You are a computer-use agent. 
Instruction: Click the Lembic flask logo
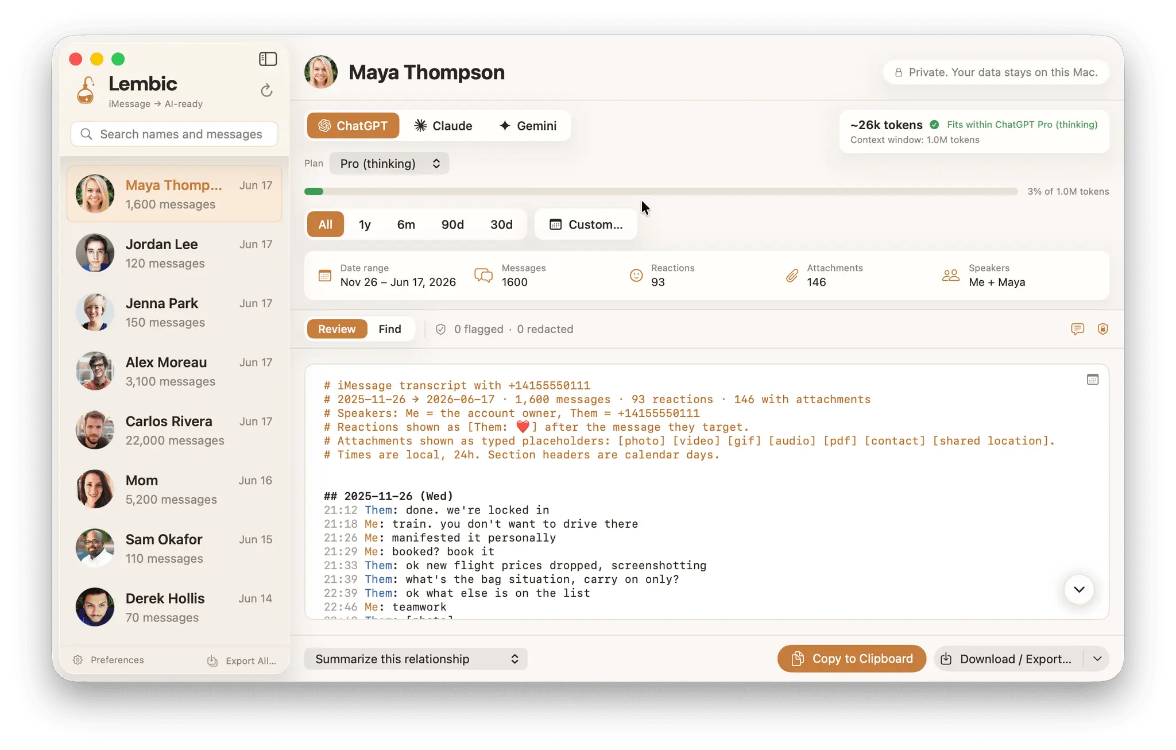(86, 90)
